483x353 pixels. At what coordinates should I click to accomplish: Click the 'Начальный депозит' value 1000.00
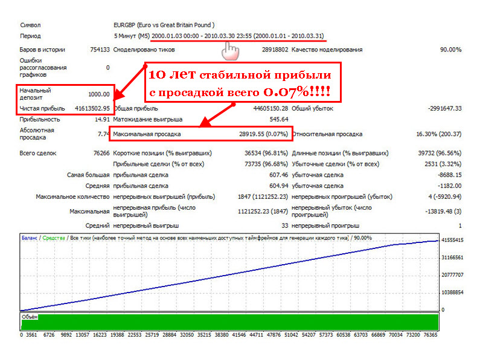[98, 94]
